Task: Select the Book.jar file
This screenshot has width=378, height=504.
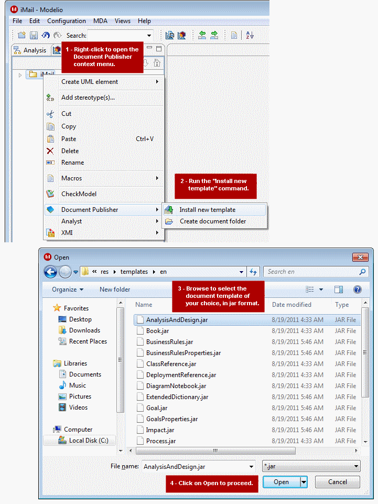Action: (x=247, y=331)
